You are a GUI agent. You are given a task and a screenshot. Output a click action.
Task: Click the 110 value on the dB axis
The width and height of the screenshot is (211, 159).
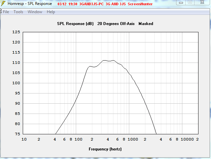tap(16, 63)
